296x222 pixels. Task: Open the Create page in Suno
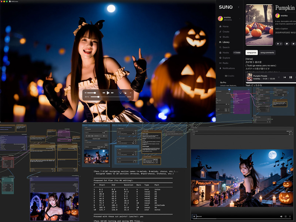tap(226, 32)
